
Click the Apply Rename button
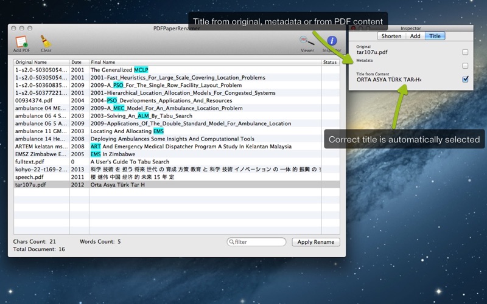[316, 242]
